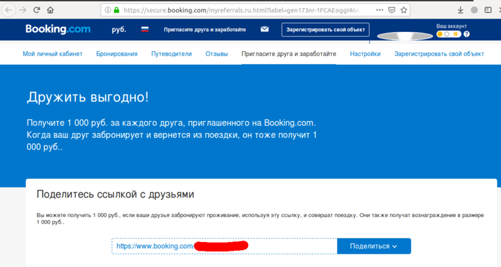Open the browser home page
Image resolution: width=501 pixels, height=267 pixels.
(50, 10)
